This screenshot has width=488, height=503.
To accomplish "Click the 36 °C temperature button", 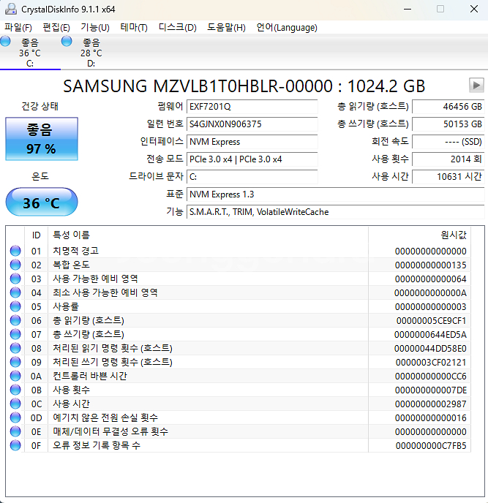I will tap(41, 203).
